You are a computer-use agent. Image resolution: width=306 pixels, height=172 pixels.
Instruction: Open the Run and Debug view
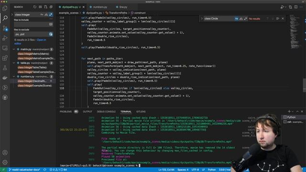click(x=5, y=38)
